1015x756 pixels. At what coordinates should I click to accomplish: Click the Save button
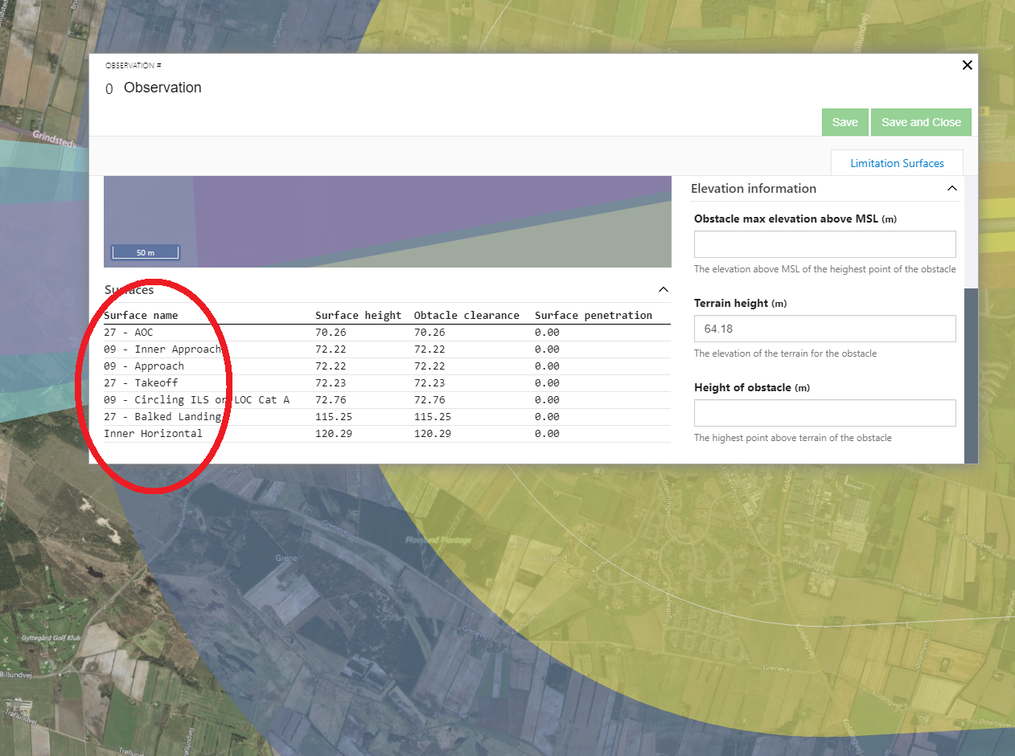click(x=844, y=122)
